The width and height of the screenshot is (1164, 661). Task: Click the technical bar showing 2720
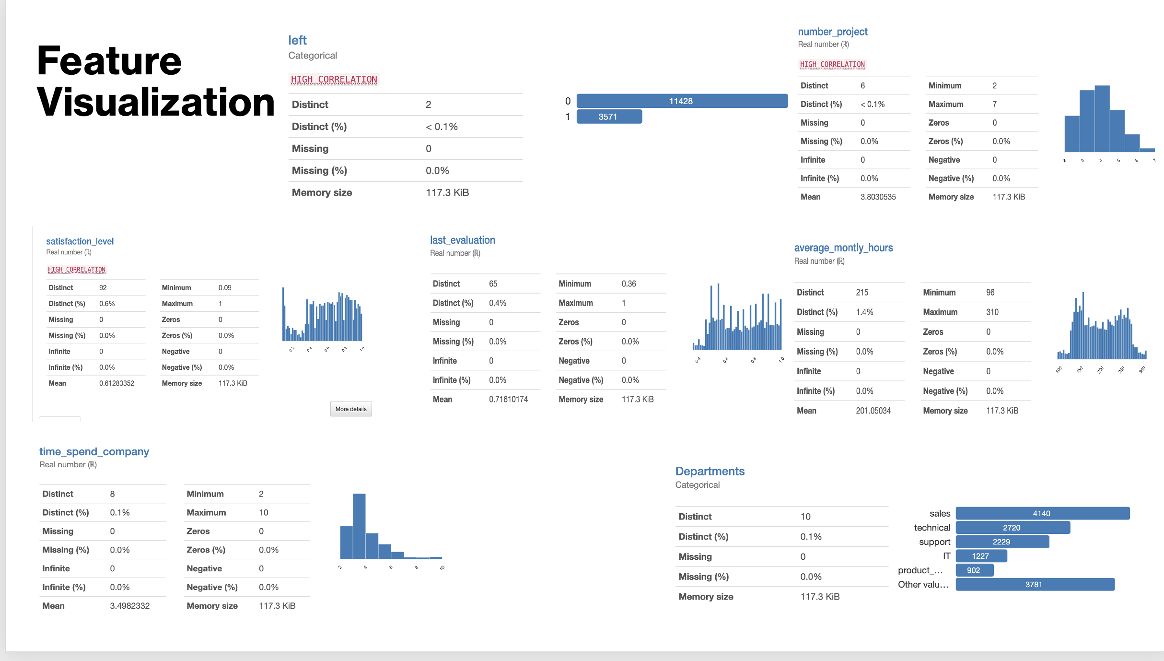tap(1013, 528)
